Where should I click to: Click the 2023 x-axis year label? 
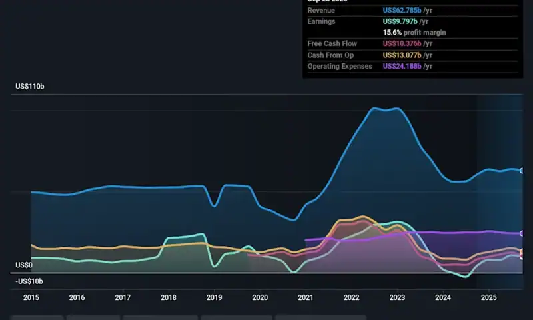click(397, 297)
